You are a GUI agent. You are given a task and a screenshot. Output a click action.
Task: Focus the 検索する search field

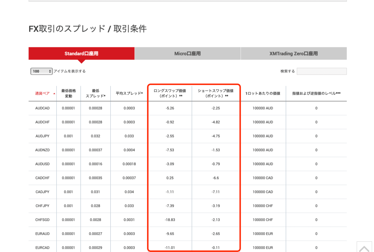pos(322,71)
